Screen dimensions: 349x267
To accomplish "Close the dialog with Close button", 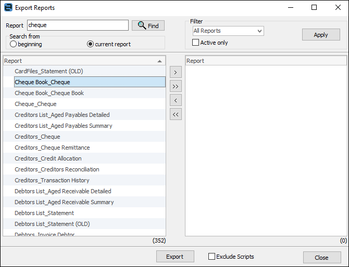I will [321, 258].
